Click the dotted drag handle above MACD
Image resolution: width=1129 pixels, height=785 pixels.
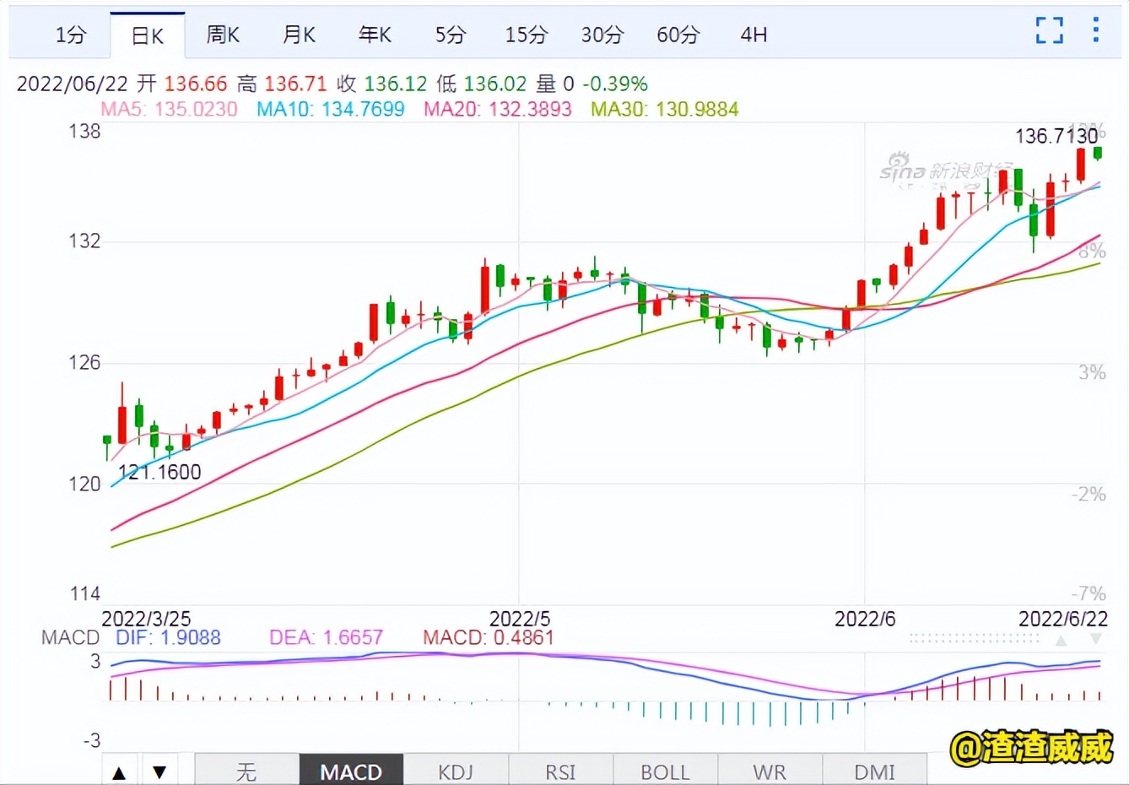(x=975, y=639)
